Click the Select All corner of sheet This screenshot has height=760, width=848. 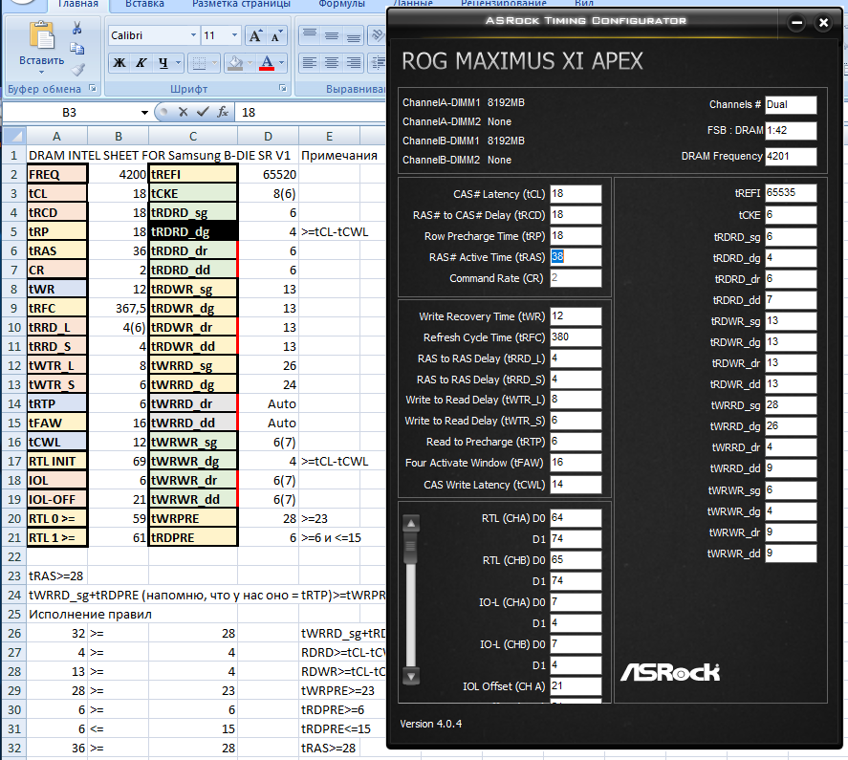14,136
